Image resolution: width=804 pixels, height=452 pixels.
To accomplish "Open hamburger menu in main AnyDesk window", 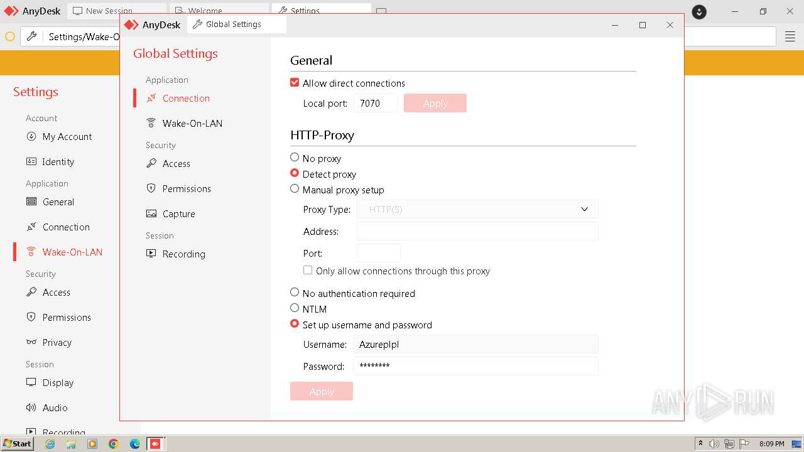I will [x=790, y=36].
